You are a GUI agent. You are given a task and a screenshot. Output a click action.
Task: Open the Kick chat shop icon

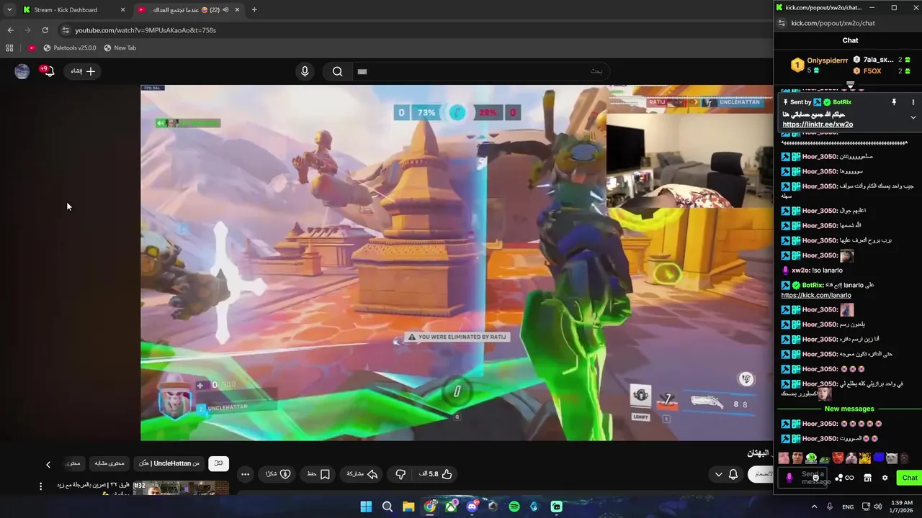[867, 478]
